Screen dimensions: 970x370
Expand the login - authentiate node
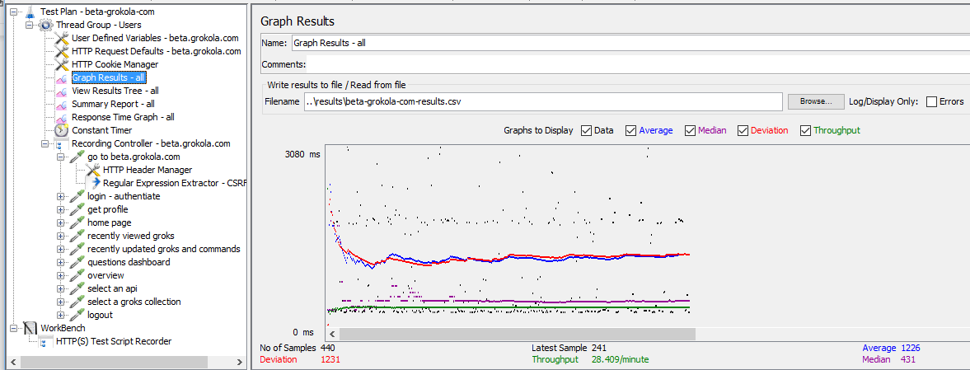[61, 196]
